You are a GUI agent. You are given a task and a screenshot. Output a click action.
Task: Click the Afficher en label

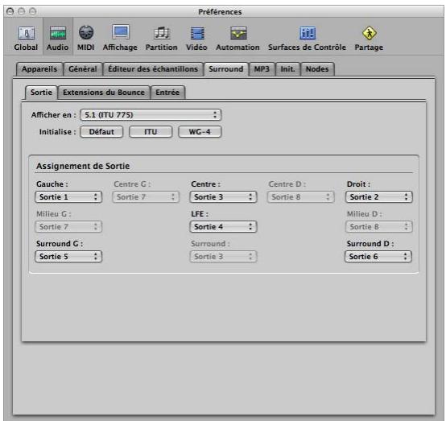(54, 115)
